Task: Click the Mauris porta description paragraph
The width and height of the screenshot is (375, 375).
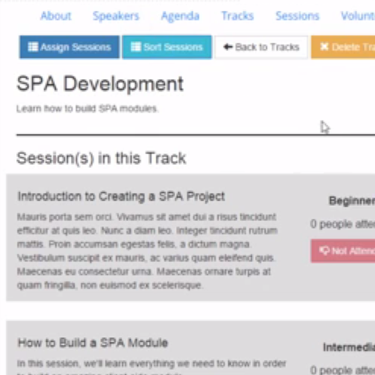Action: pos(147,251)
